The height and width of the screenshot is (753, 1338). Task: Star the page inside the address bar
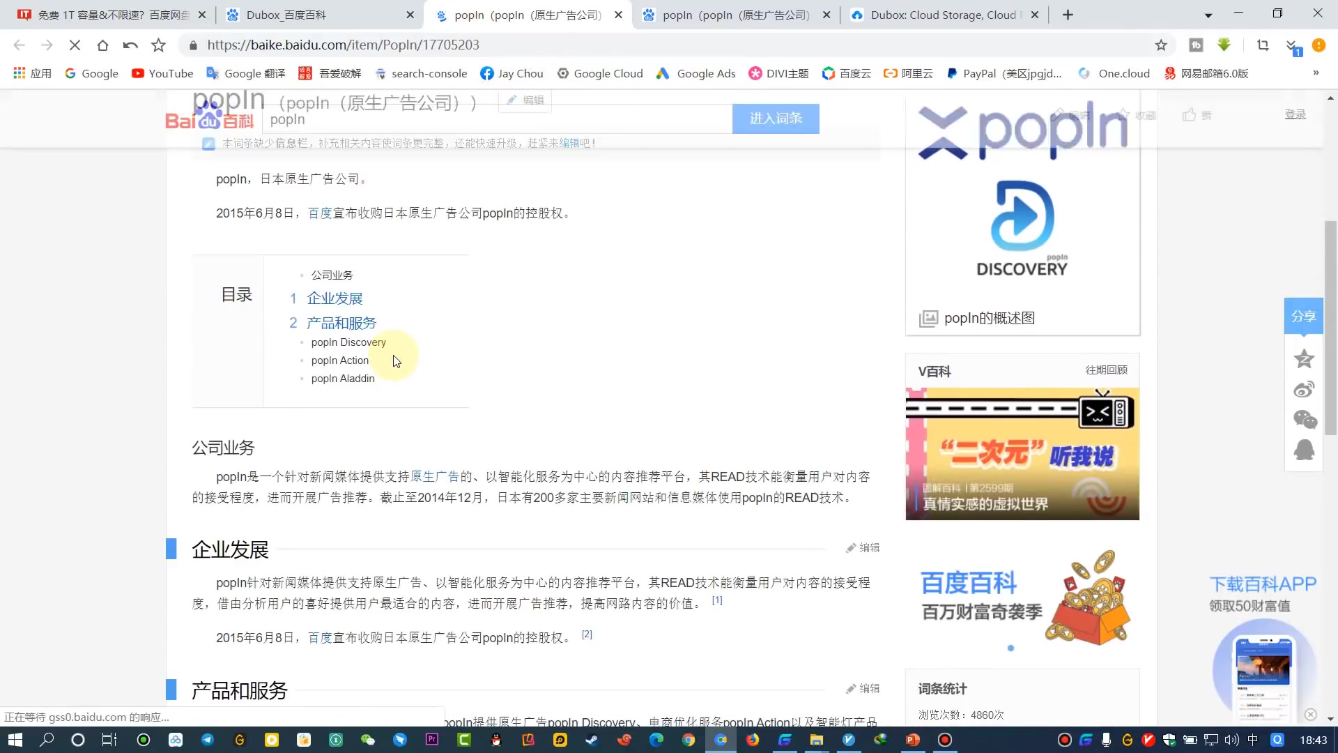tap(1160, 45)
